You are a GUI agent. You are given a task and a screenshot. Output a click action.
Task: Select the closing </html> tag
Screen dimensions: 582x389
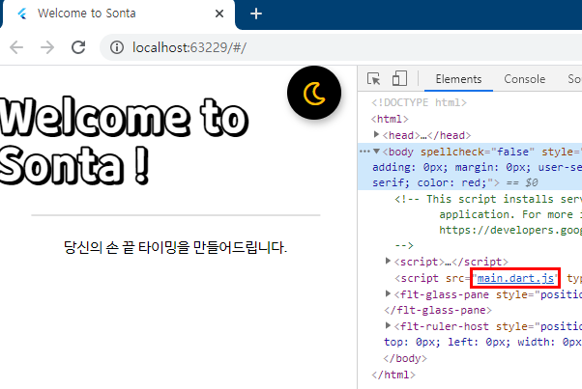[393, 375]
